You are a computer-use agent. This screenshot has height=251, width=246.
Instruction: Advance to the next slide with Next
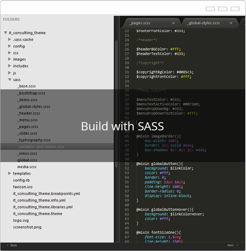click(232, 245)
